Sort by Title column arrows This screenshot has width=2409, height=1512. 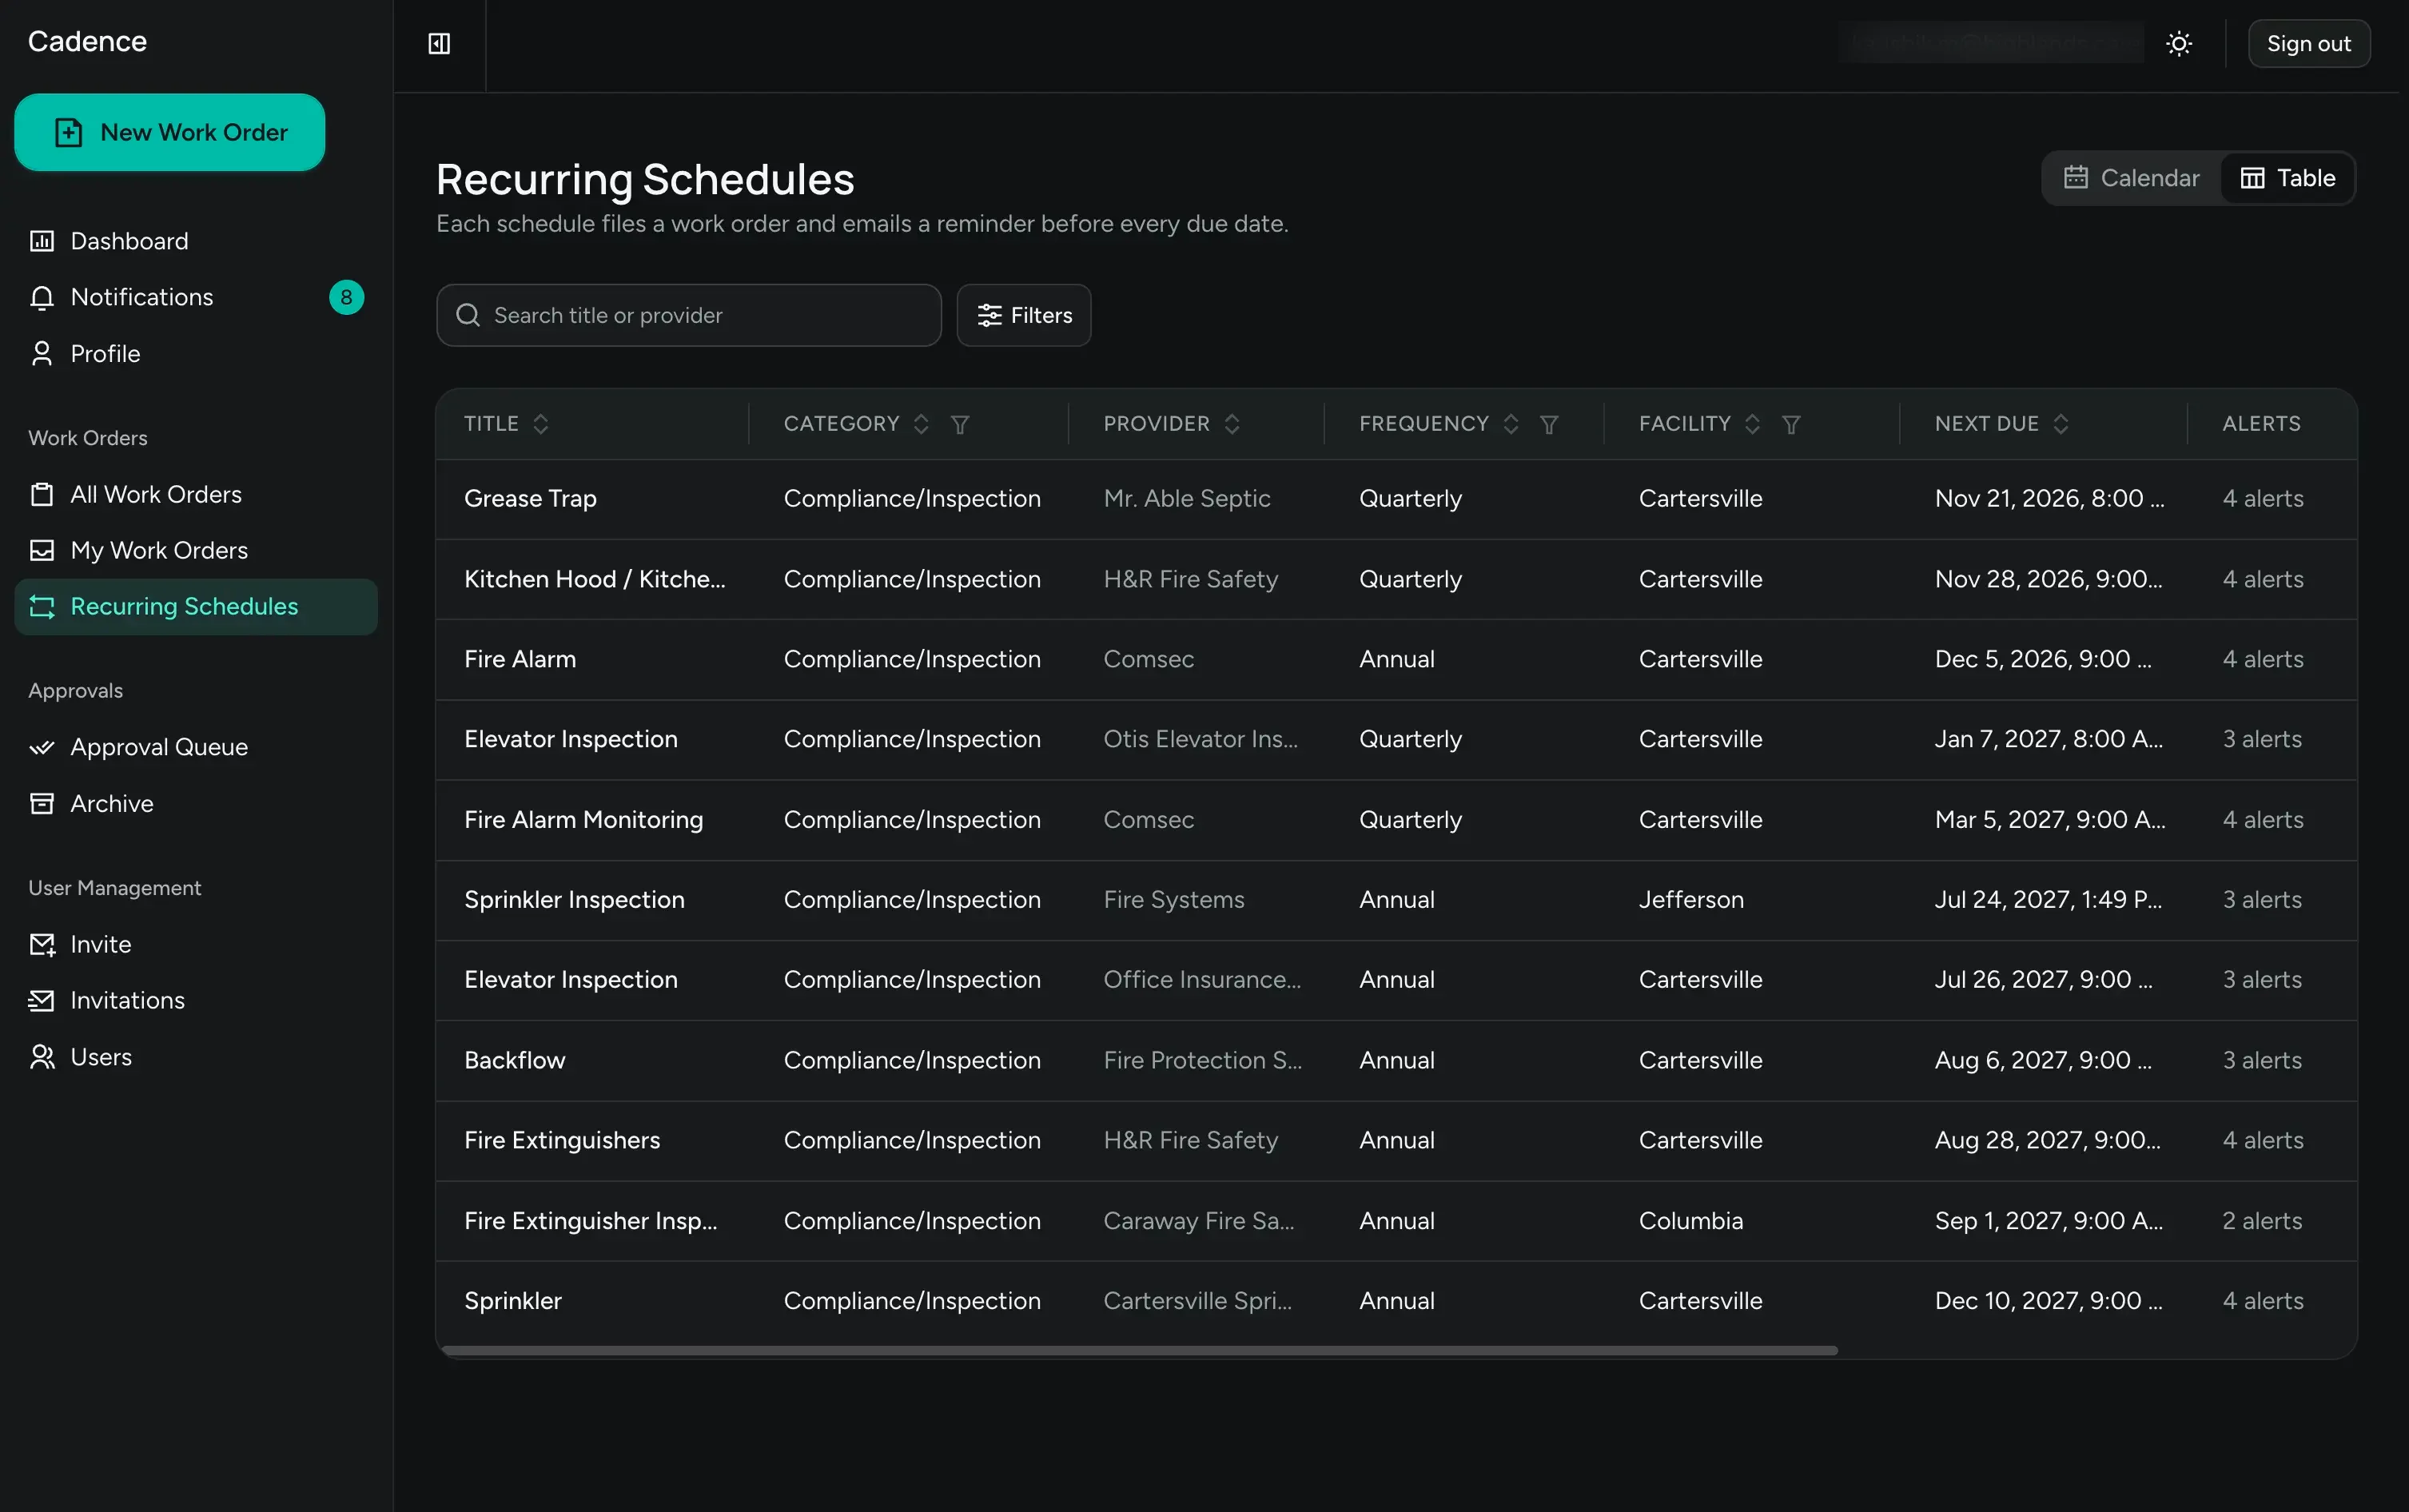[541, 424]
